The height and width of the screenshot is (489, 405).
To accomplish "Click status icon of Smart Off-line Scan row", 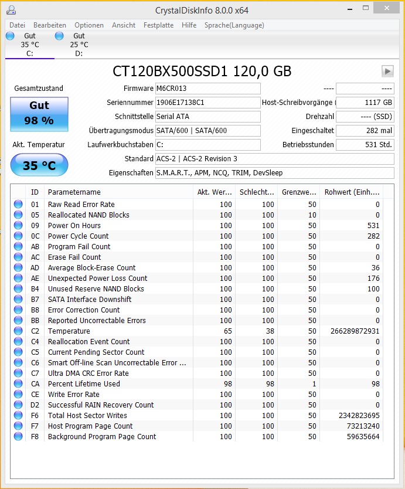I will pos(18,363).
